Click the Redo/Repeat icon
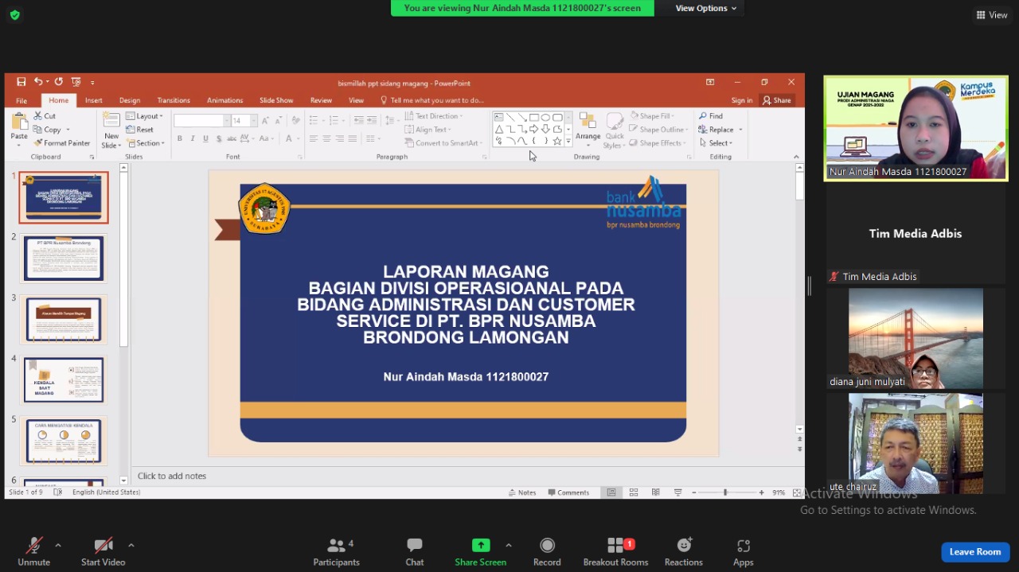Screen dimensions: 1019x572 tap(58, 82)
